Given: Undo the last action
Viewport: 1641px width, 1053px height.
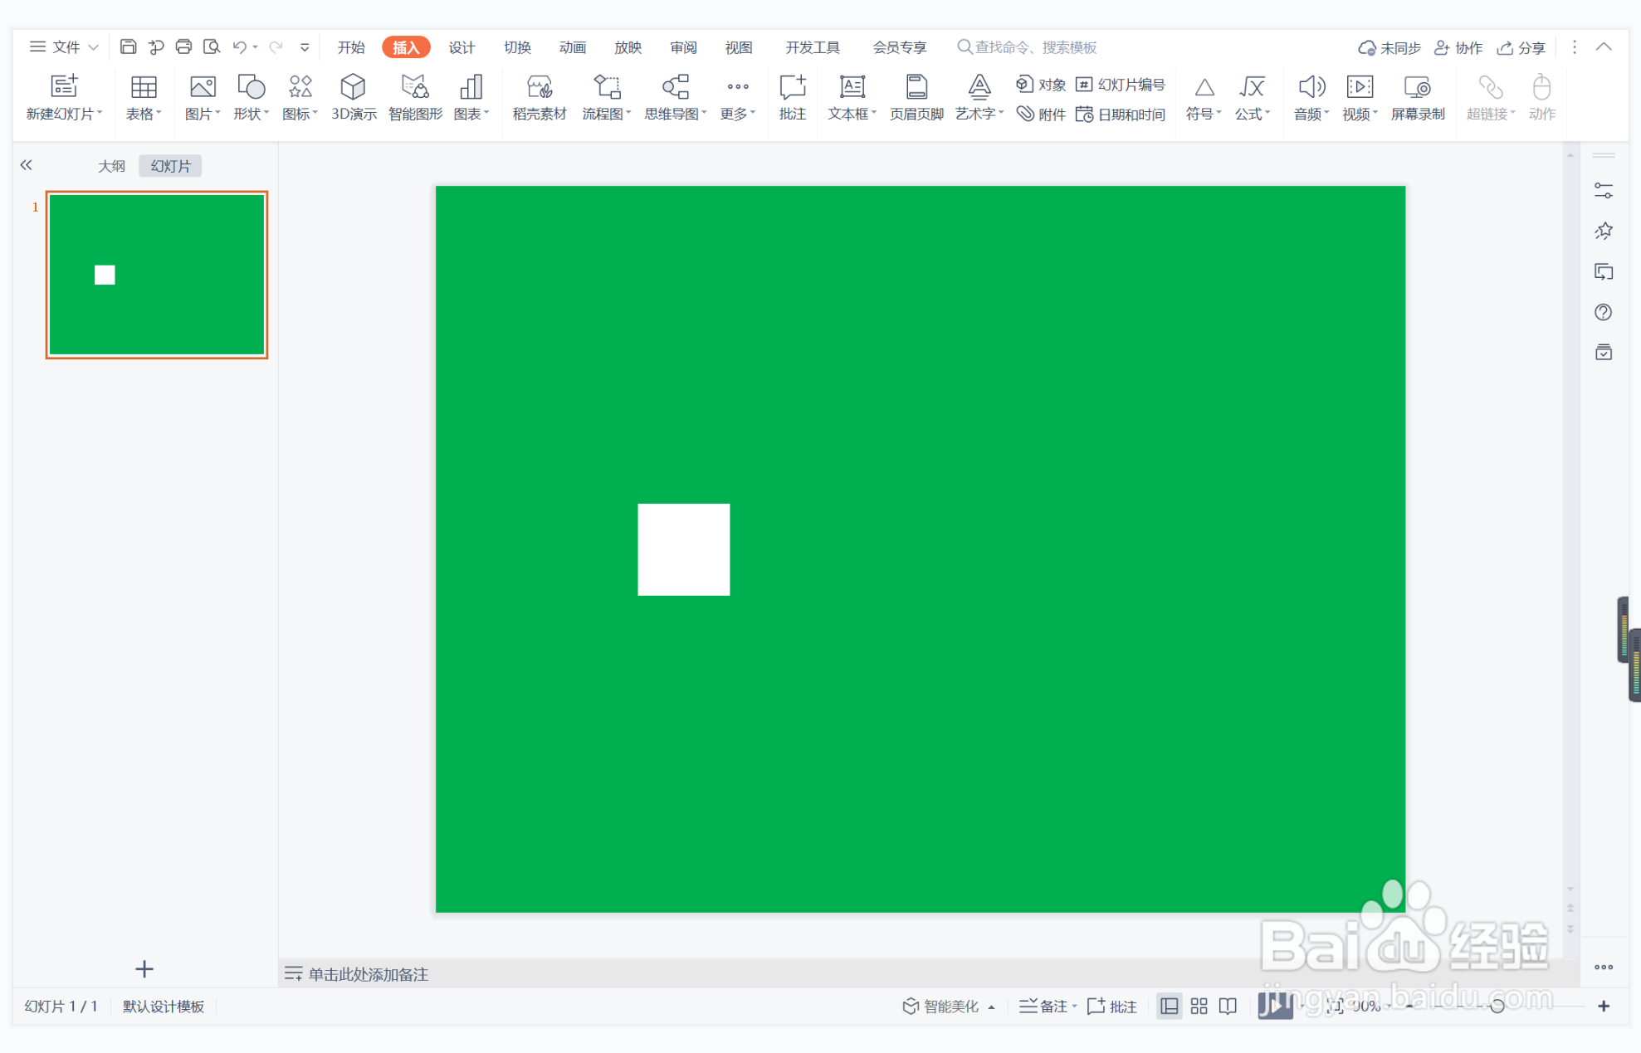Looking at the screenshot, I should (239, 47).
